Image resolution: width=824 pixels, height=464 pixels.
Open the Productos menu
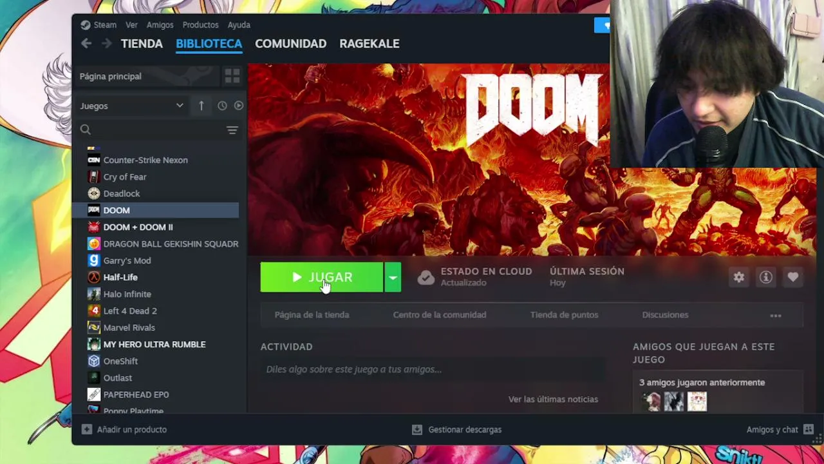coord(201,25)
